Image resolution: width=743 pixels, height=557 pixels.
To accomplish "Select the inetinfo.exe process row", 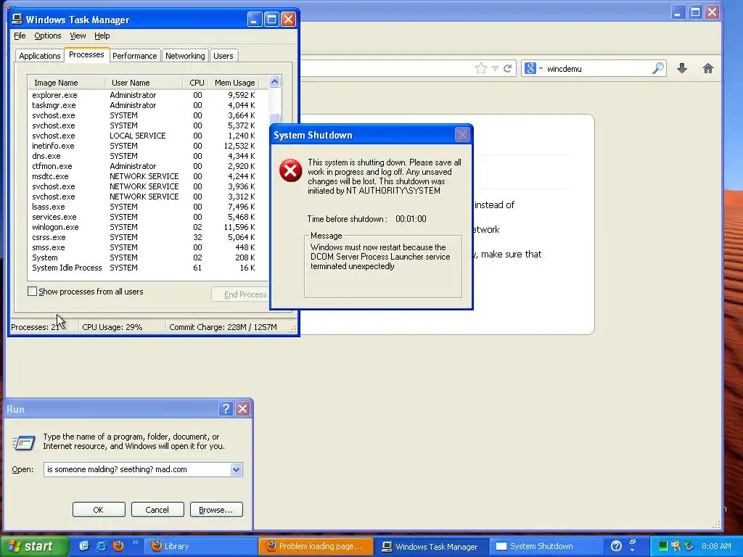I will 148,146.
